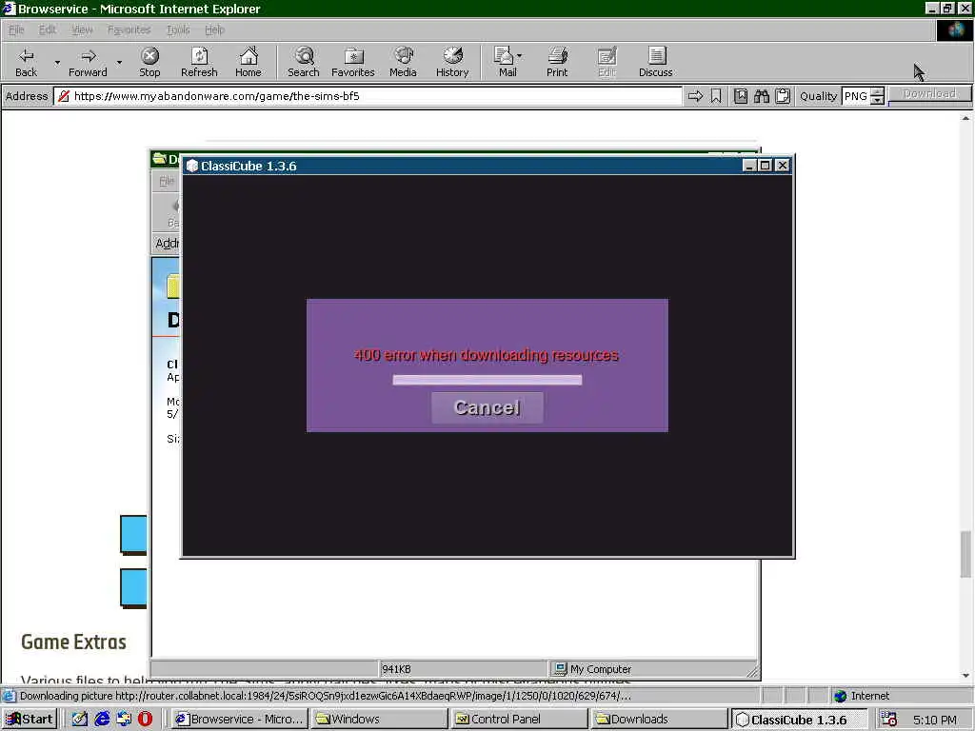Maximize the ClassiCube window
Image resolution: width=975 pixels, height=731 pixels.
pos(766,166)
